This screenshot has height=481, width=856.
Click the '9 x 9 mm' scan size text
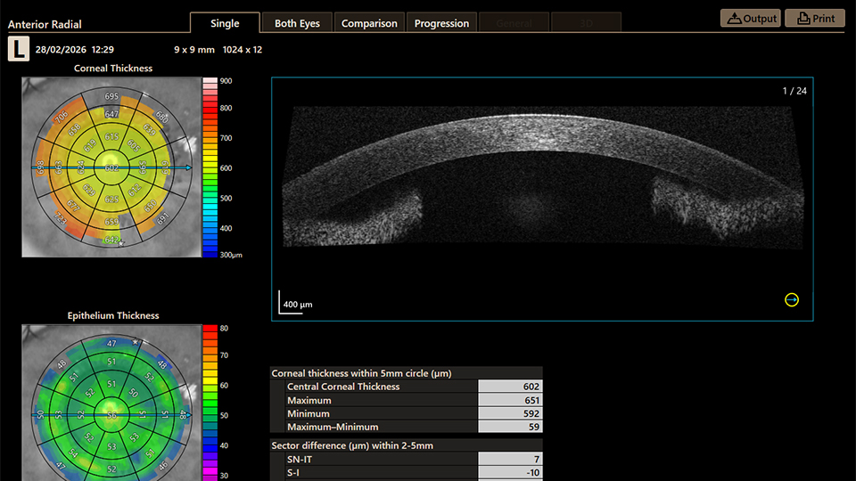tap(194, 50)
